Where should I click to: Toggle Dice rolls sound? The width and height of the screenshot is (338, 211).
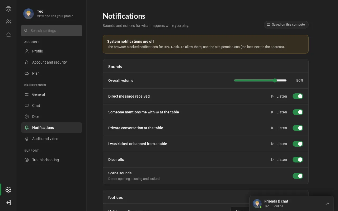tap(298, 160)
